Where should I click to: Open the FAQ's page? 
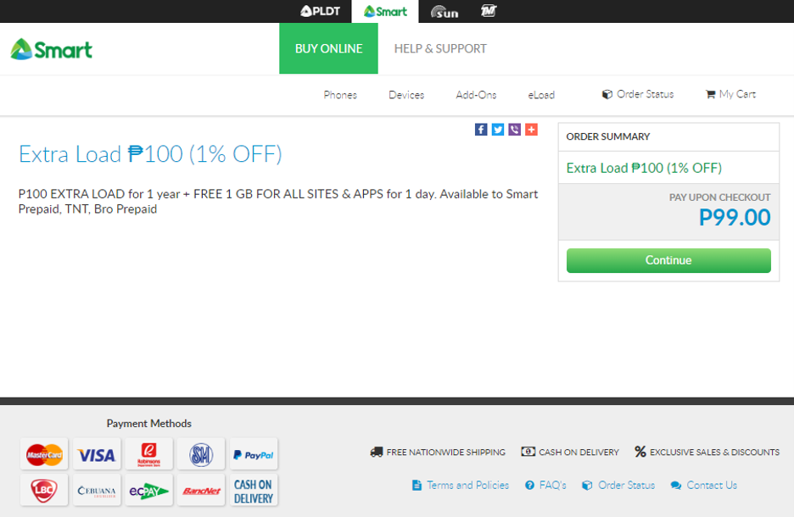545,485
